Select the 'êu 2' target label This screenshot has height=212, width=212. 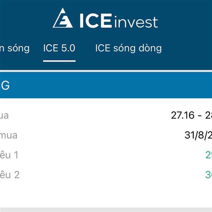pyautogui.click(x=10, y=175)
